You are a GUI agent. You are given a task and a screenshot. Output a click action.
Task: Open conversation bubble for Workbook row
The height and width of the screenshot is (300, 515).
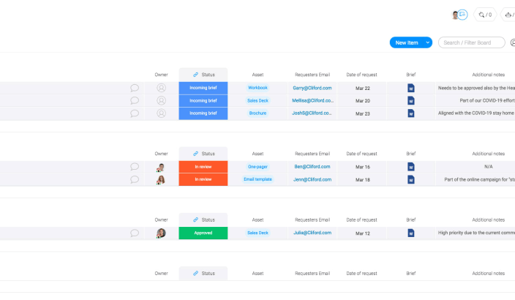[135, 88]
